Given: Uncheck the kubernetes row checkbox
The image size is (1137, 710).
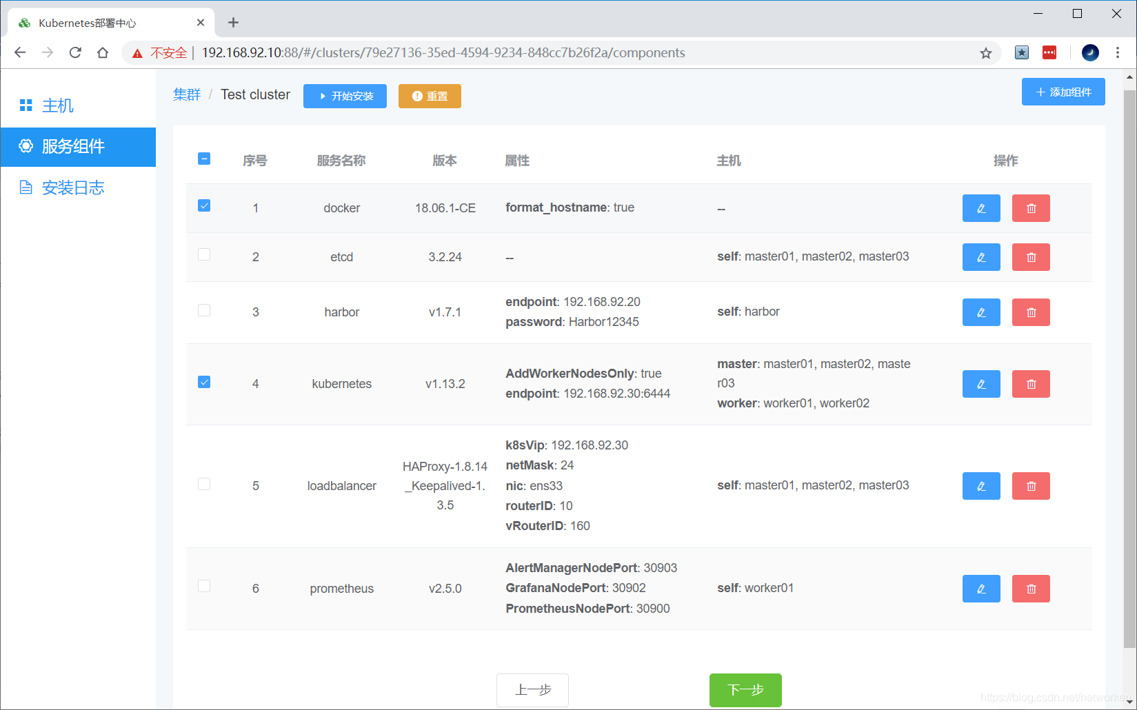Looking at the screenshot, I should (x=204, y=382).
